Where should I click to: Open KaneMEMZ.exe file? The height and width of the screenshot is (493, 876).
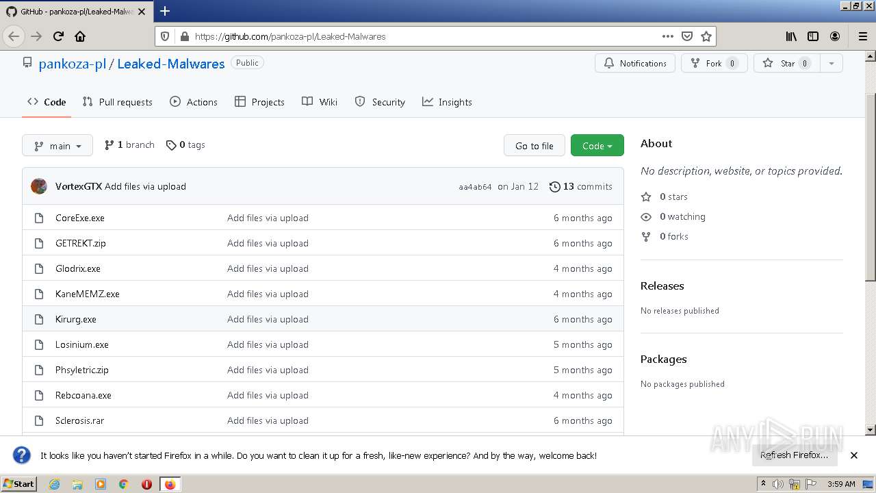88,294
